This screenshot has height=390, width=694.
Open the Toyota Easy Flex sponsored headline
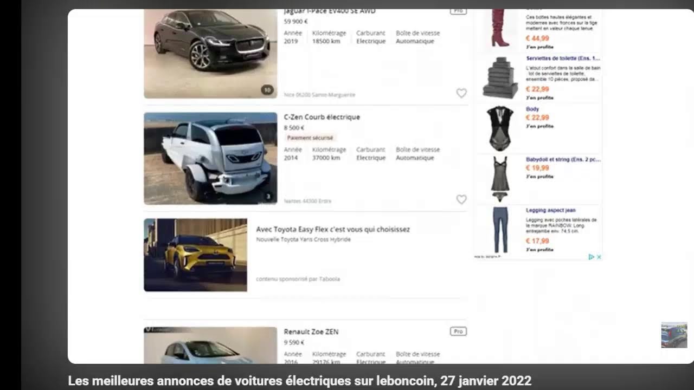click(333, 229)
